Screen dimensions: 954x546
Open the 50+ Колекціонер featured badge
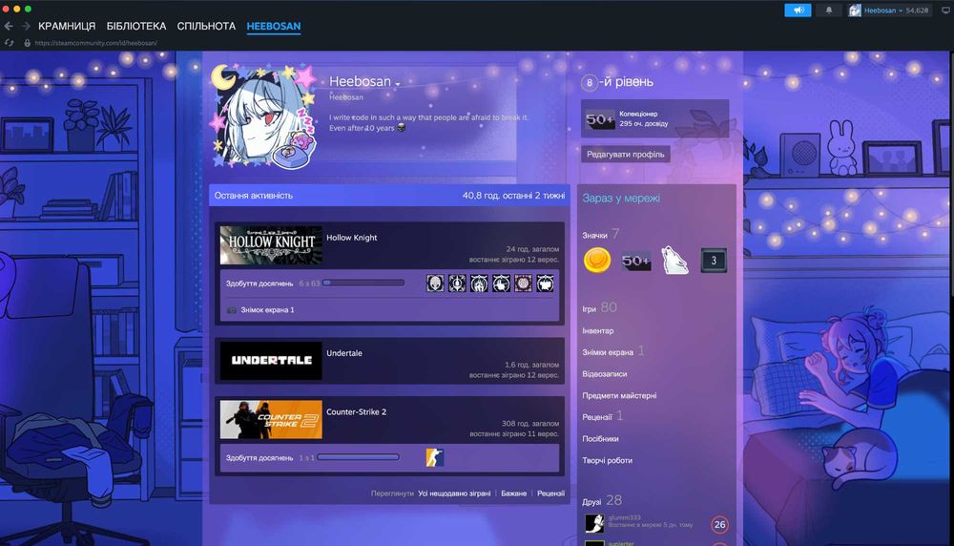[x=600, y=119]
